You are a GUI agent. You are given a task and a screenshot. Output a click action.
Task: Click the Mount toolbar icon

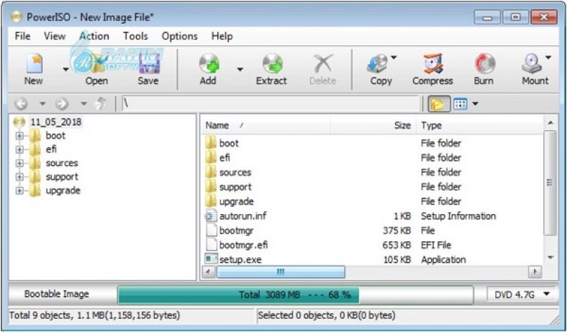point(532,64)
